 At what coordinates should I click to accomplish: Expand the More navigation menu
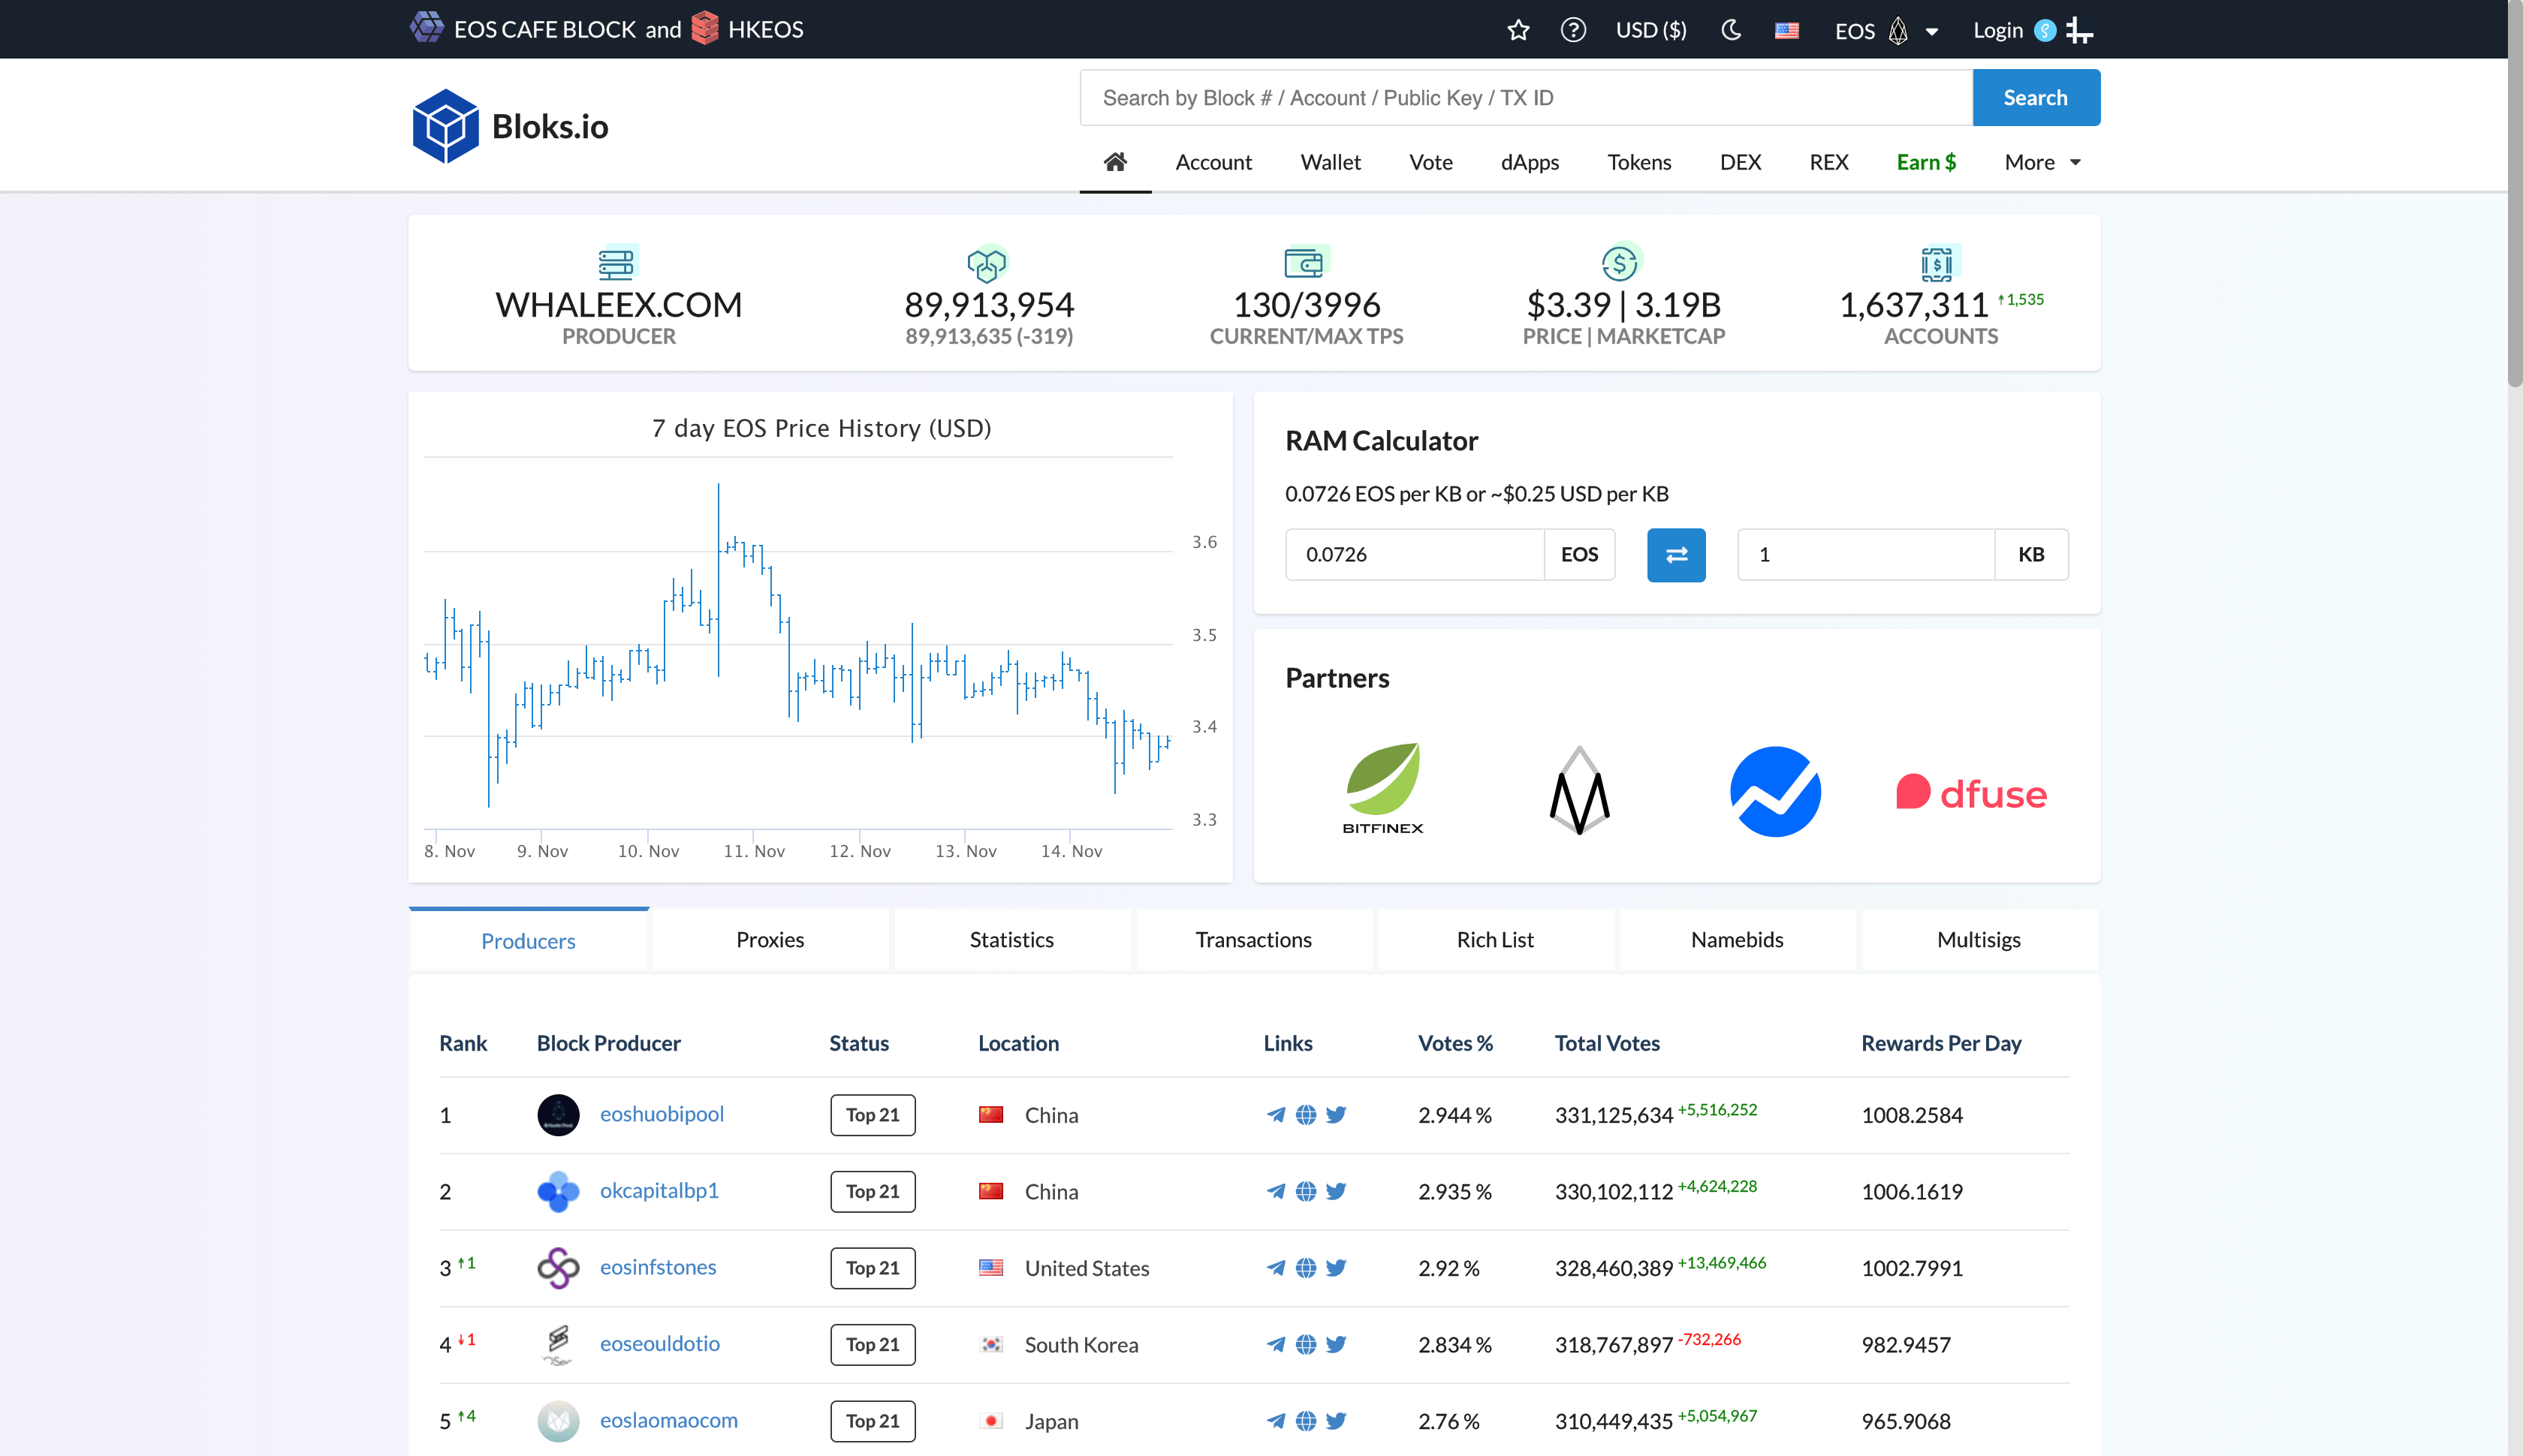[2042, 162]
